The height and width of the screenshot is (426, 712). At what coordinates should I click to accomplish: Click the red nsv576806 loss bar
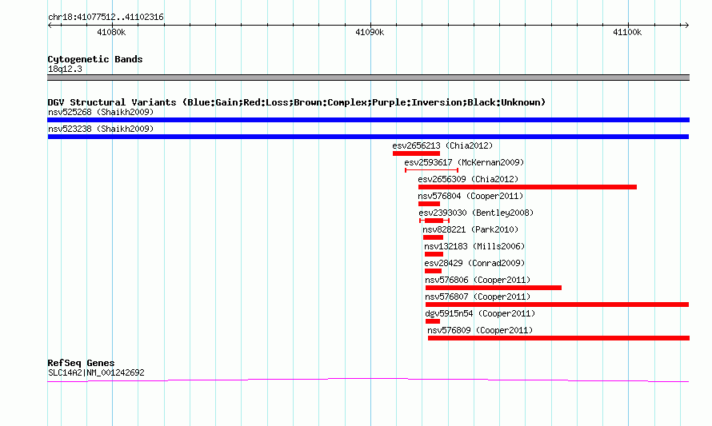point(493,288)
